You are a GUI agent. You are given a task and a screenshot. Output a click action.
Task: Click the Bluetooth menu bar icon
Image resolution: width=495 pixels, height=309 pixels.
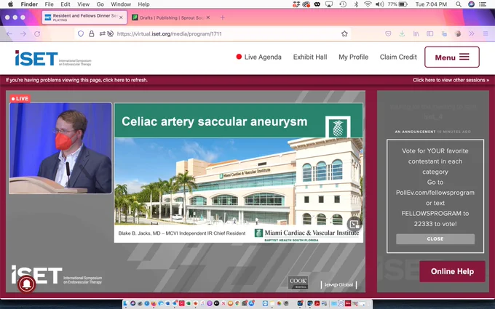click(356, 4)
